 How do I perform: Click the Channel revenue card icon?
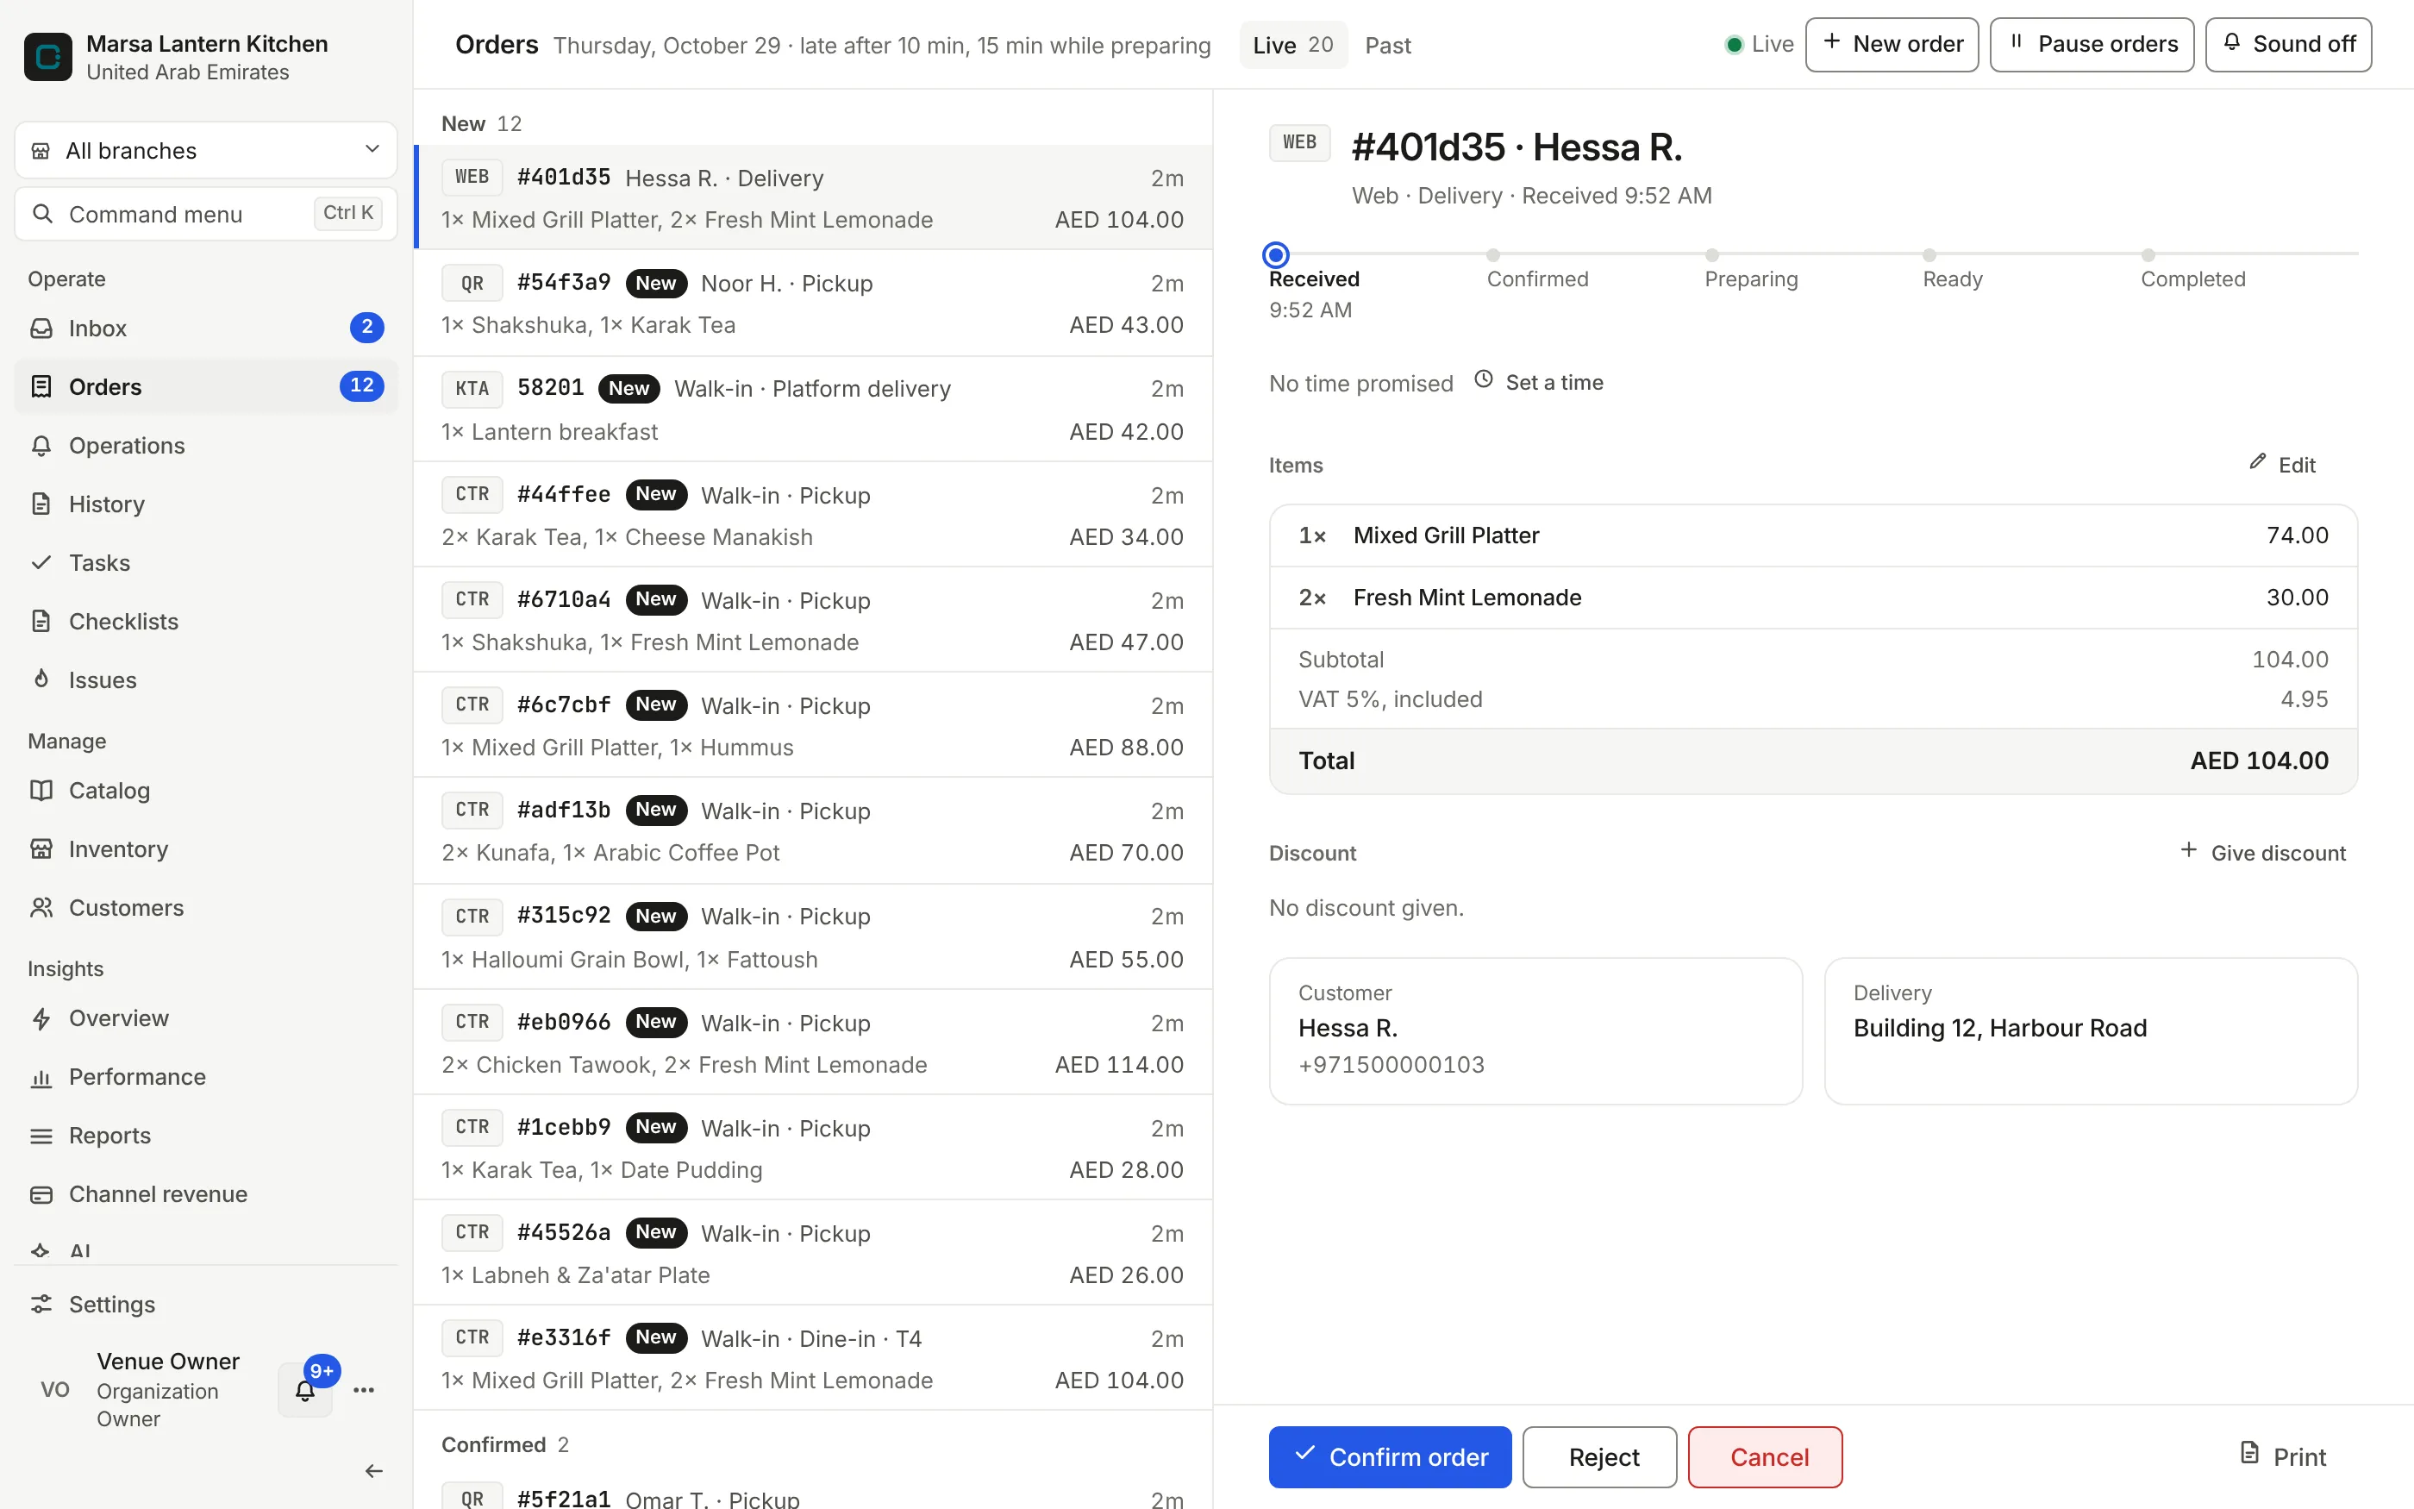41,1194
